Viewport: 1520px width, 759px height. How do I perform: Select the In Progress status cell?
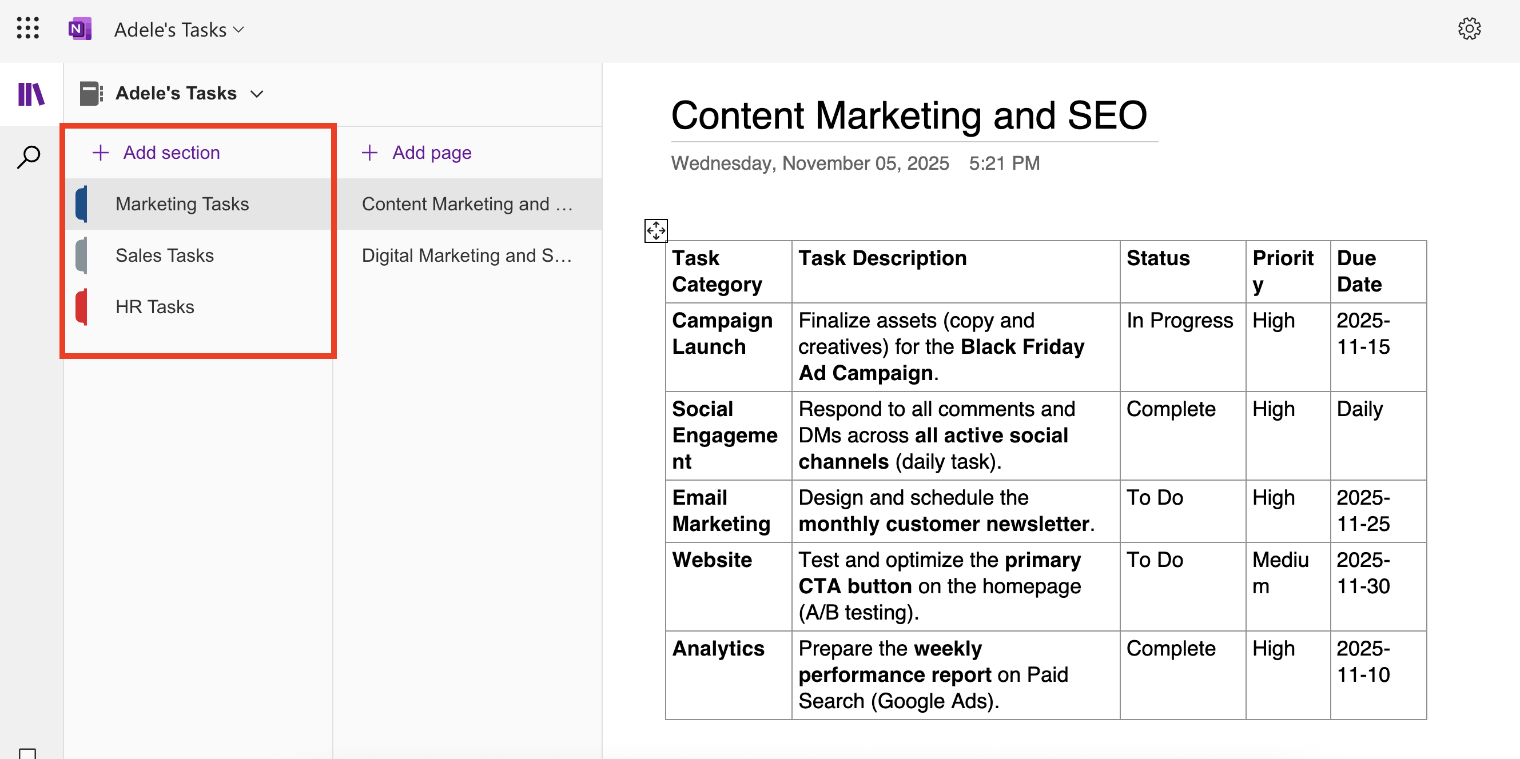pyautogui.click(x=1180, y=320)
